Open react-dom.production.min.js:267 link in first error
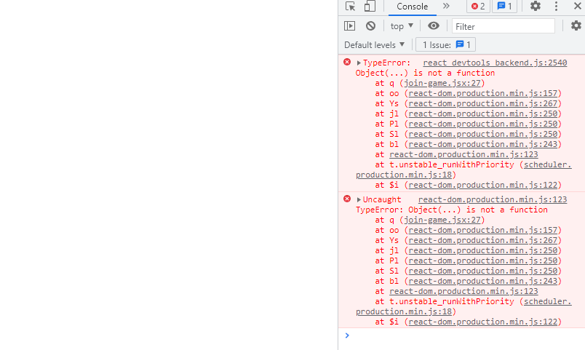 (x=483, y=103)
